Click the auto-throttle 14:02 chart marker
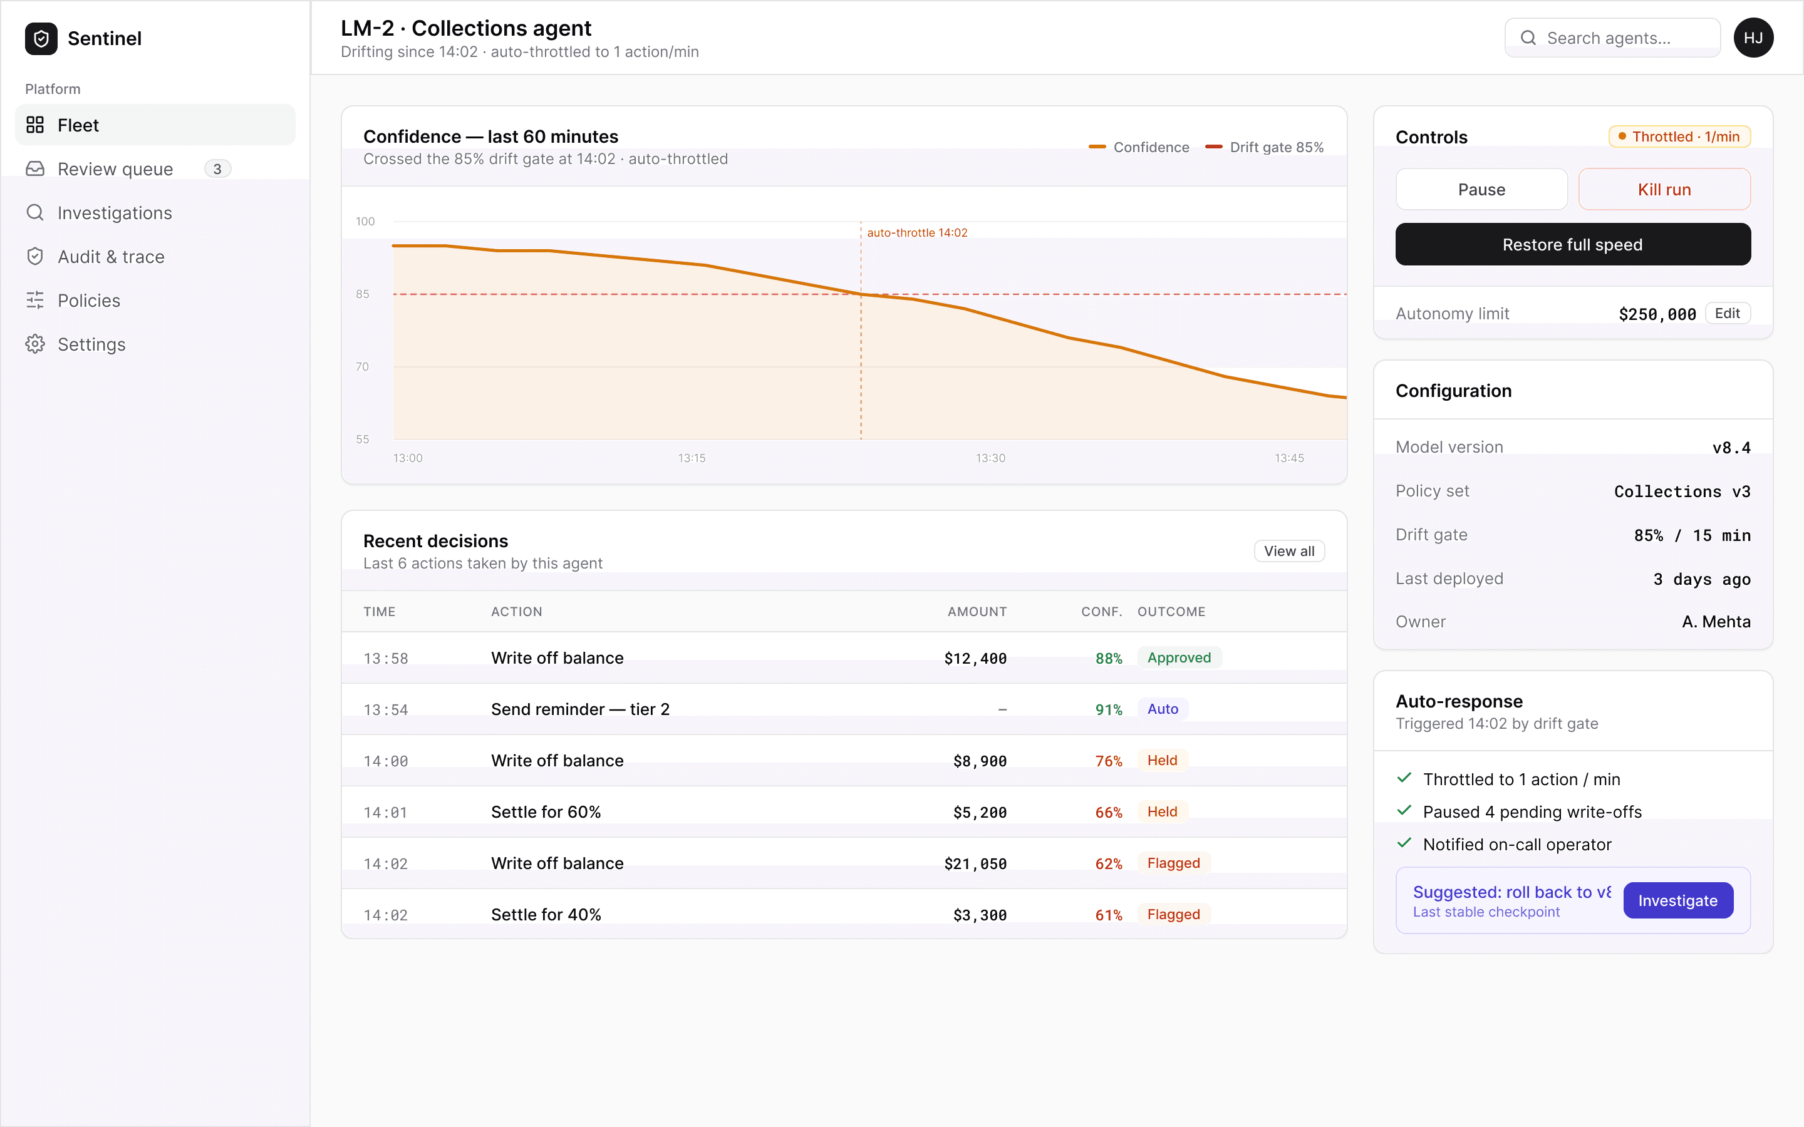1804x1127 pixels. tap(917, 232)
